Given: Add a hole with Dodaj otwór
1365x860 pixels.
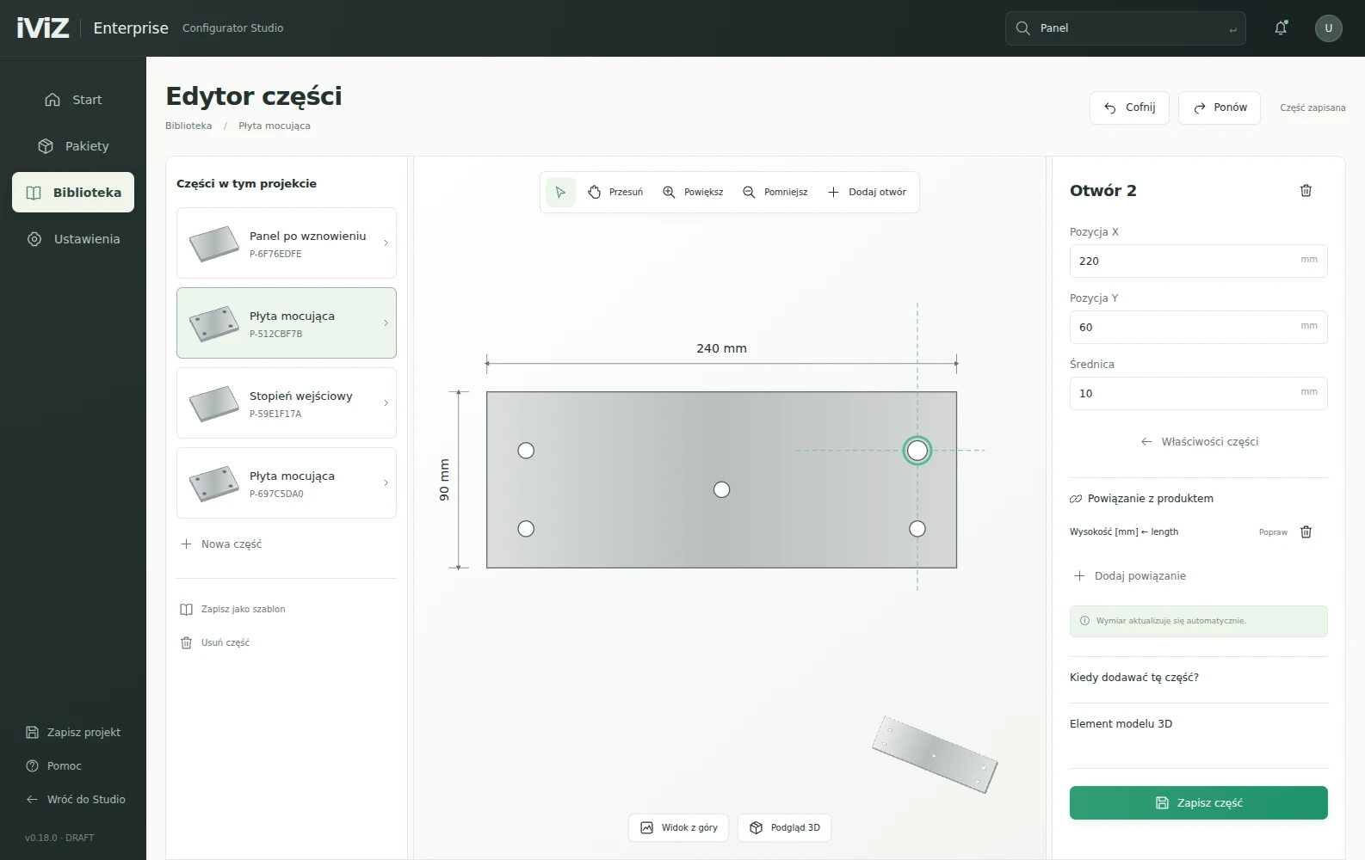Looking at the screenshot, I should (x=867, y=192).
